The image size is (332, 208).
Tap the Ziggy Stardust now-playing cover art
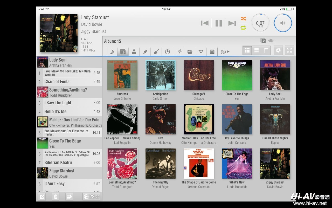click(59, 33)
